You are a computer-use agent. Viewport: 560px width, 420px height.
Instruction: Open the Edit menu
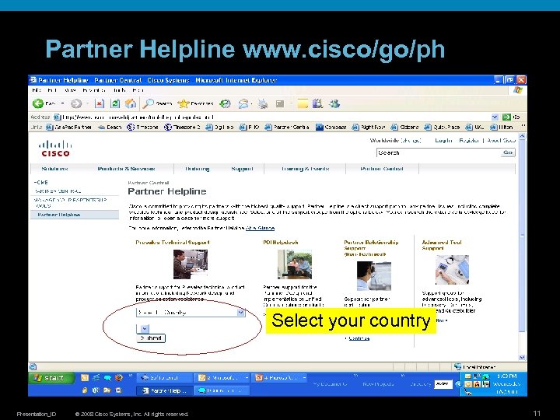[x=52, y=90]
